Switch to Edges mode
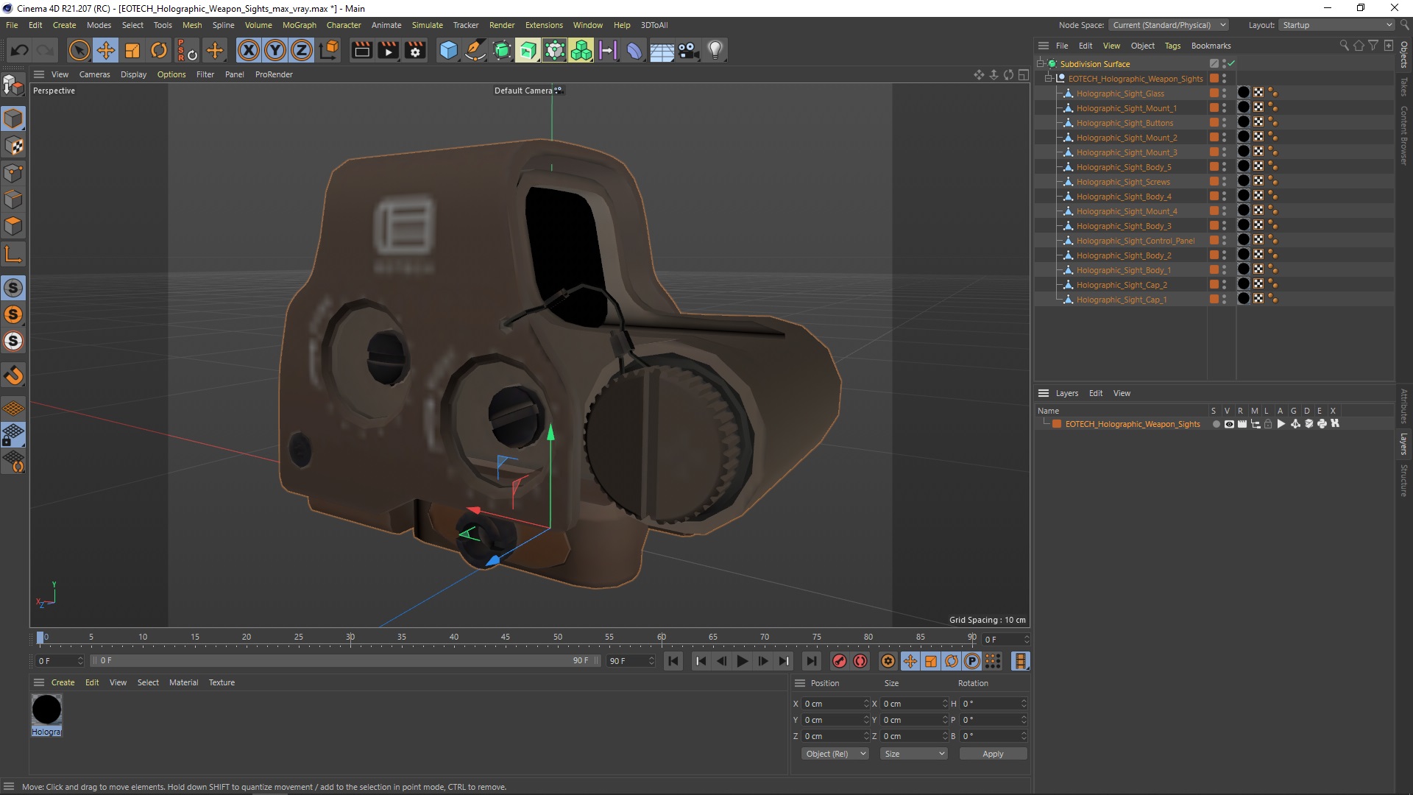1413x795 pixels. tap(13, 199)
